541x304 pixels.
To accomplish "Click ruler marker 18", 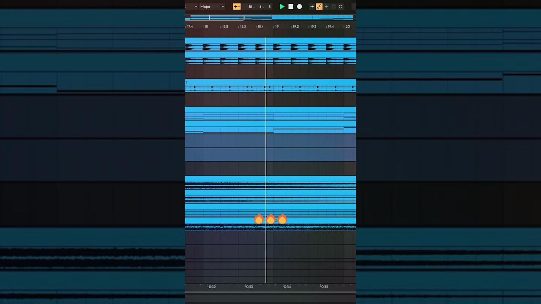I will tap(206, 27).
